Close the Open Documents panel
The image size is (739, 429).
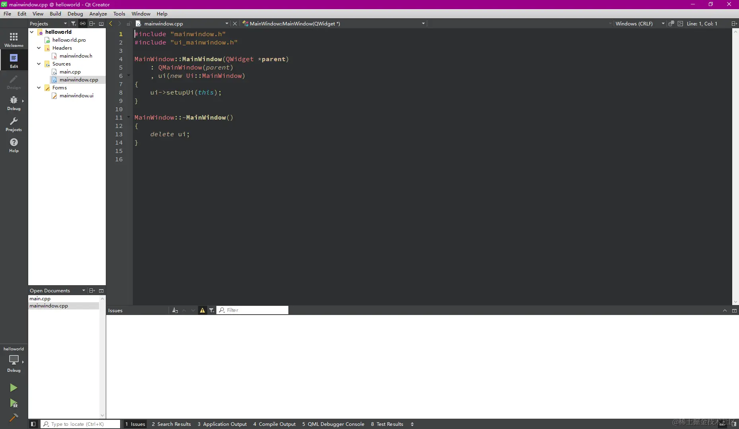pos(101,290)
